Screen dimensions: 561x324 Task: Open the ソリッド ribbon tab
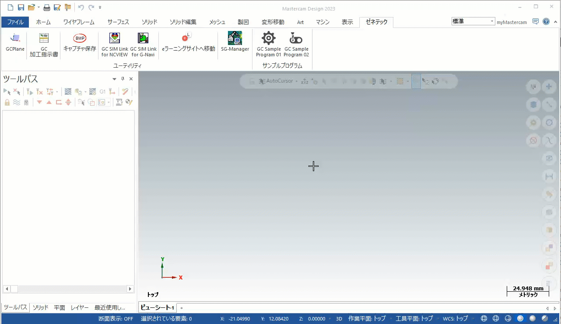click(150, 22)
